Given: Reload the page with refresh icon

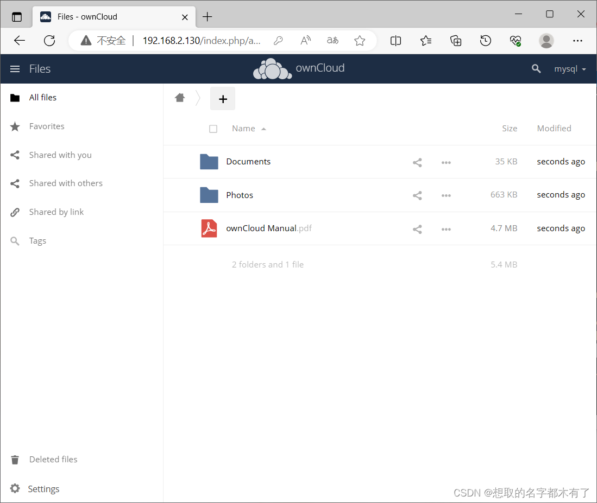Looking at the screenshot, I should [49, 40].
